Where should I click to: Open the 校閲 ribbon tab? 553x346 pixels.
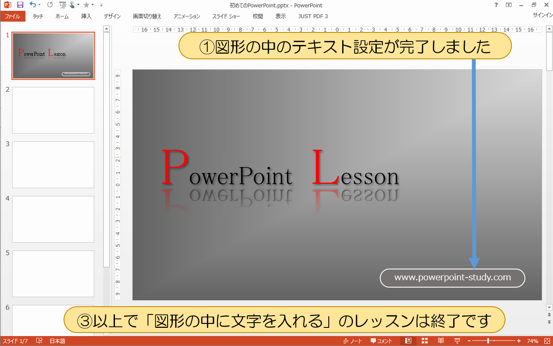point(258,16)
